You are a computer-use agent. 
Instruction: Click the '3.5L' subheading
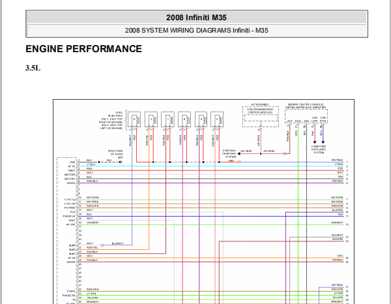[x=33, y=68]
